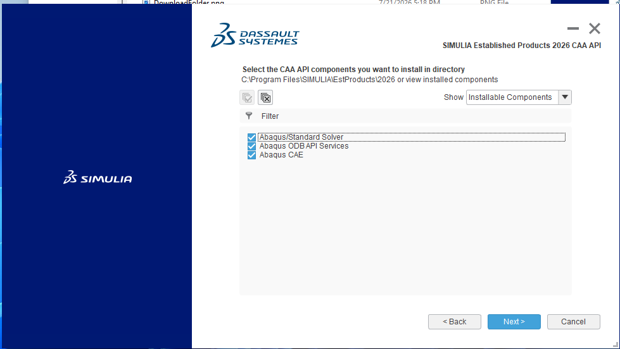620x349 pixels.
Task: Click the Installable Components combo box
Action: click(519, 97)
